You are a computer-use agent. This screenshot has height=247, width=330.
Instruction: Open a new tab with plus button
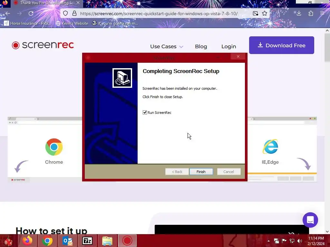[89, 3]
